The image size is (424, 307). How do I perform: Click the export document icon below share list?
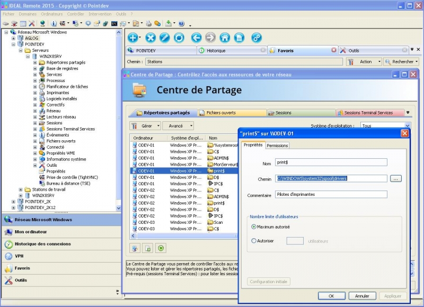148,248
